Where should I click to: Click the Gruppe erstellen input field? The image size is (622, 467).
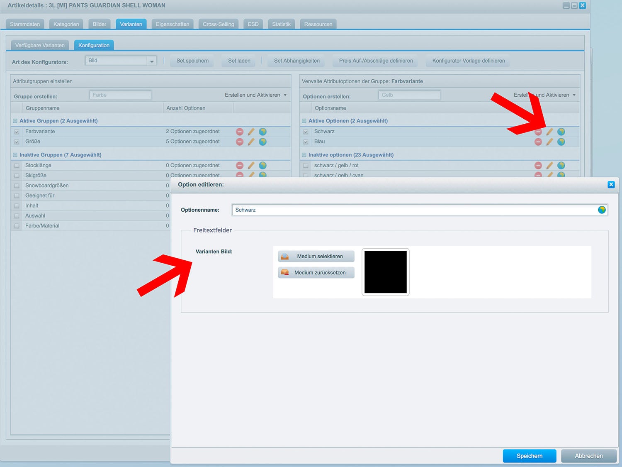pos(120,95)
